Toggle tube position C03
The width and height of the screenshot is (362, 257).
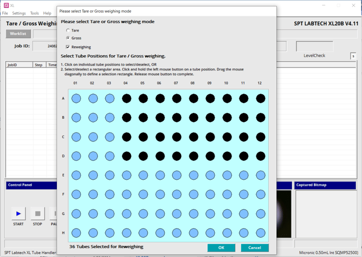tap(109, 137)
